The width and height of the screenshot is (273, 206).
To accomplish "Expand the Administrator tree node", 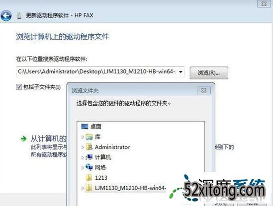I will pos(83,147).
